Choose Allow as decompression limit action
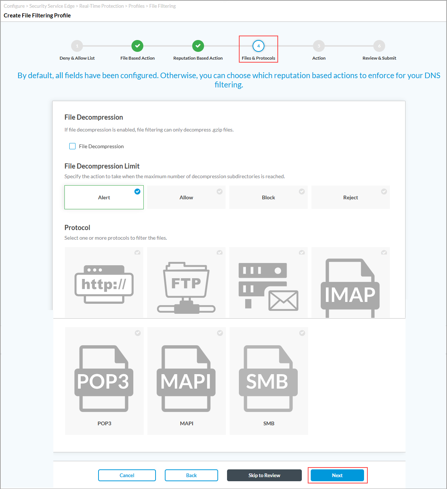The width and height of the screenshot is (447, 489). [x=186, y=197]
